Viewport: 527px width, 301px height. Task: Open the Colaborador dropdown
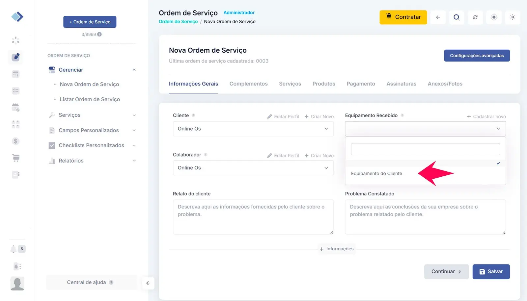point(253,168)
